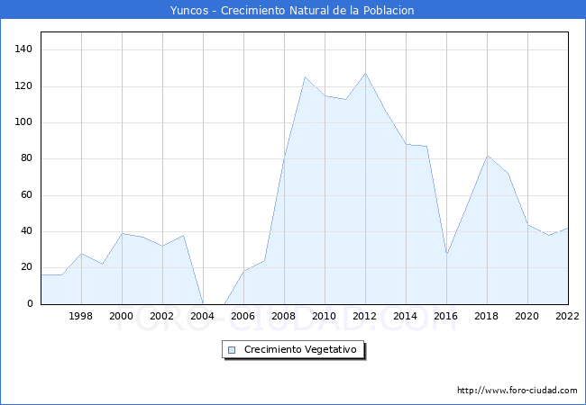Click the x-axis label 2022
The height and width of the screenshot is (405, 586).
[x=567, y=316]
